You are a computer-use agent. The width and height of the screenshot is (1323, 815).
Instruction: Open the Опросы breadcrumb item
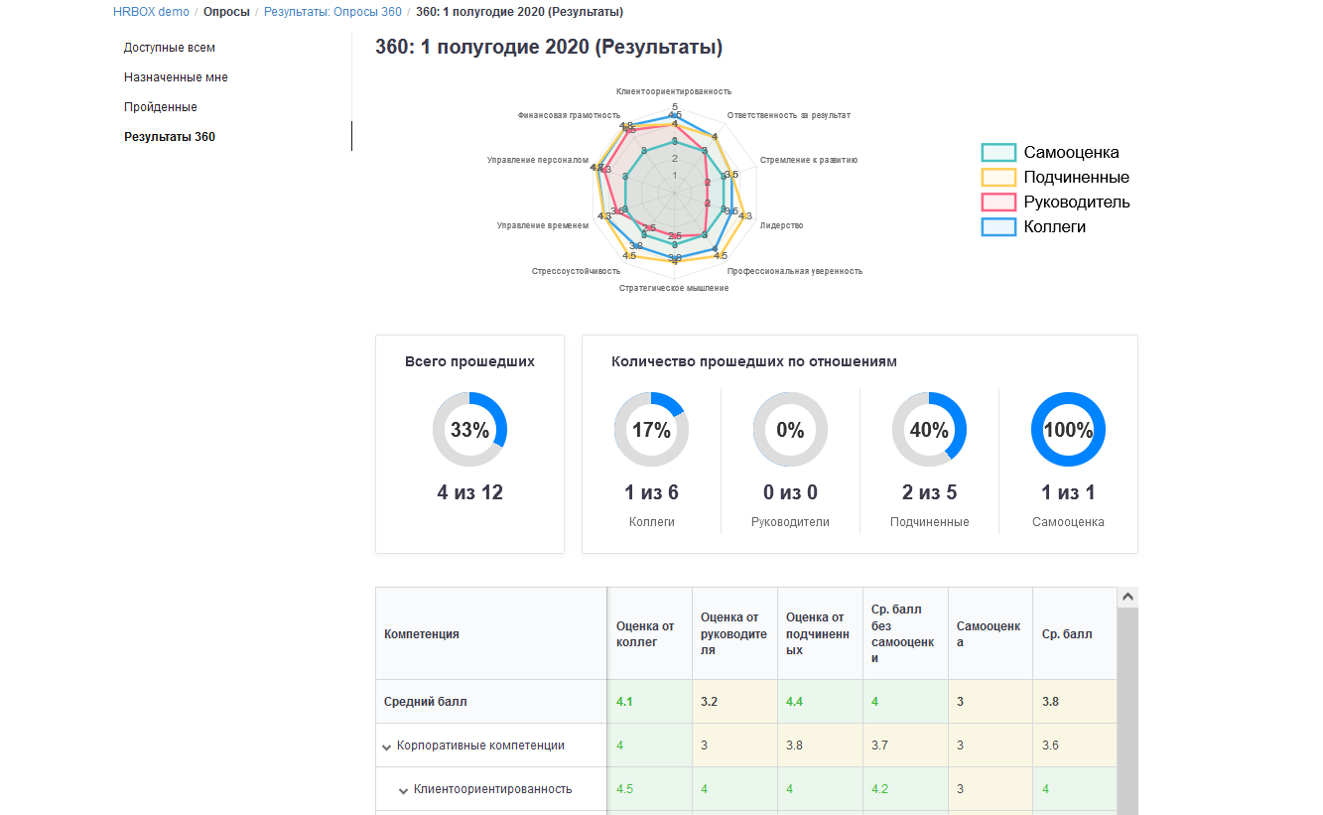[226, 12]
